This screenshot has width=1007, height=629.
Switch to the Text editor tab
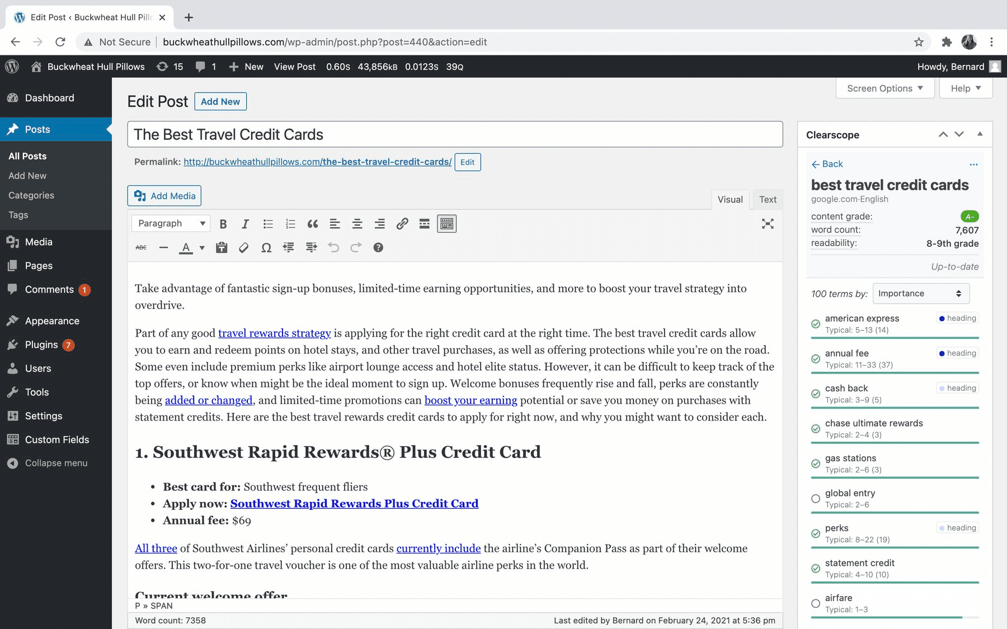tap(768, 200)
